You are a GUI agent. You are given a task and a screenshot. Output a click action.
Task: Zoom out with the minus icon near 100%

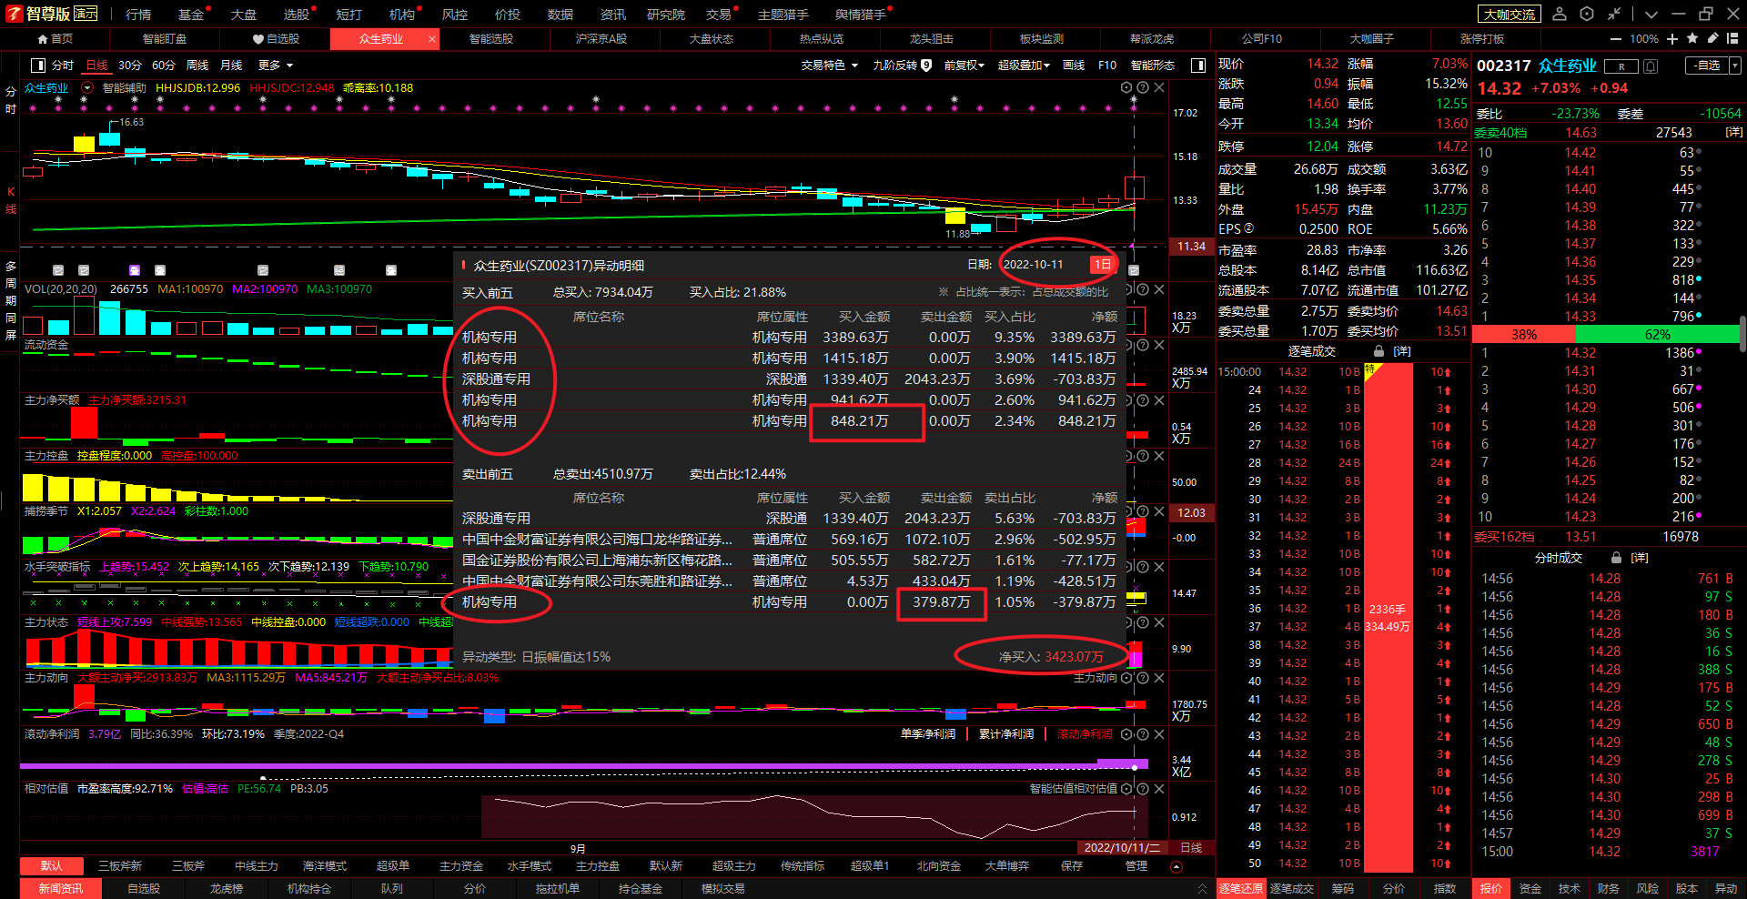click(1616, 39)
